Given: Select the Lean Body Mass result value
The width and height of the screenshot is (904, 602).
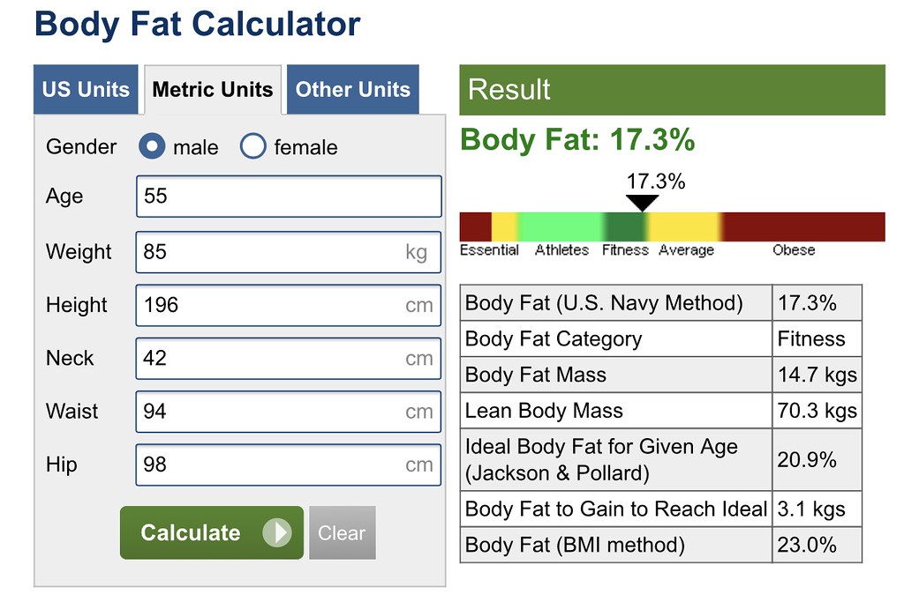Looking at the screenshot, I should (816, 410).
